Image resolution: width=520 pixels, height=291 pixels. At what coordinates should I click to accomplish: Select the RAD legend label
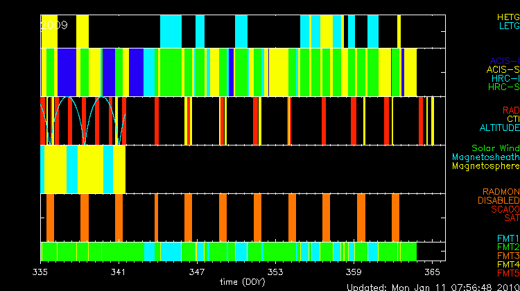click(x=510, y=110)
